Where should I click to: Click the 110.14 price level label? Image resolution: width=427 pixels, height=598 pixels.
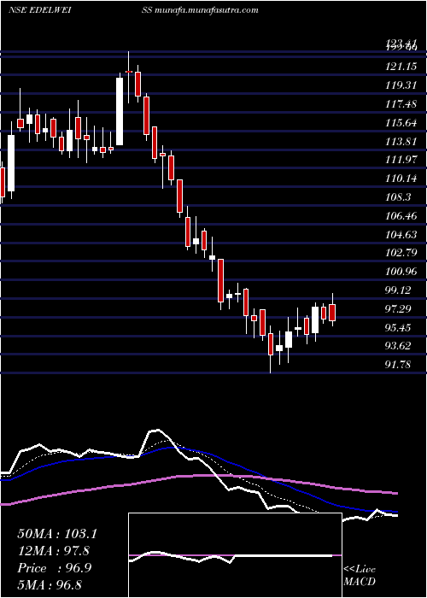[x=401, y=179]
